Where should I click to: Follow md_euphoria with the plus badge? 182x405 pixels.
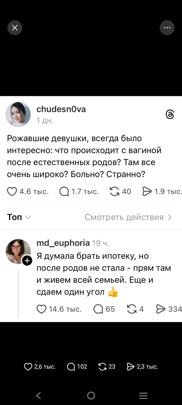click(x=27, y=261)
